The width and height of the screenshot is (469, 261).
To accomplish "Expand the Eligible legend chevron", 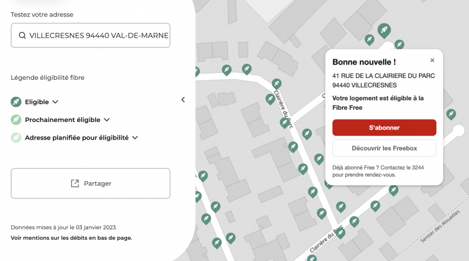I will click(x=55, y=102).
